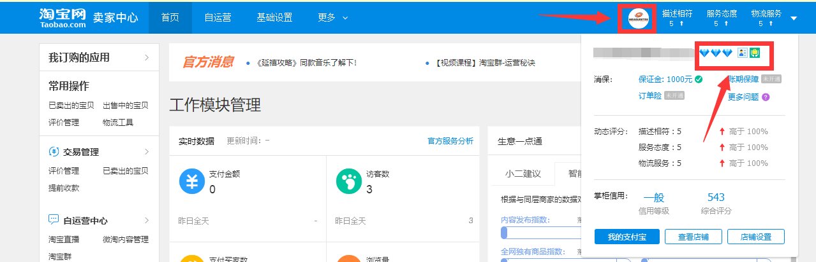Click 服务态度 rating in the header

click(722, 18)
